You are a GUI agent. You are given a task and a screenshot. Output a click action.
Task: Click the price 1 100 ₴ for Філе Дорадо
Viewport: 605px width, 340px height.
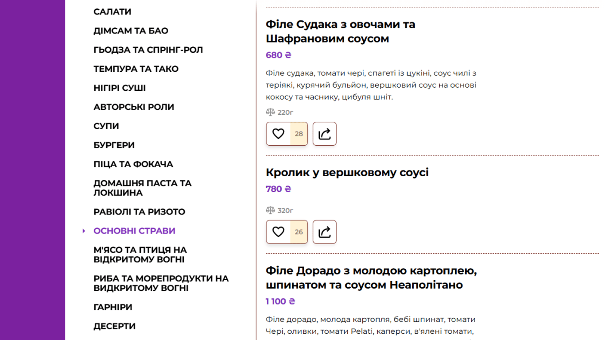(x=280, y=301)
